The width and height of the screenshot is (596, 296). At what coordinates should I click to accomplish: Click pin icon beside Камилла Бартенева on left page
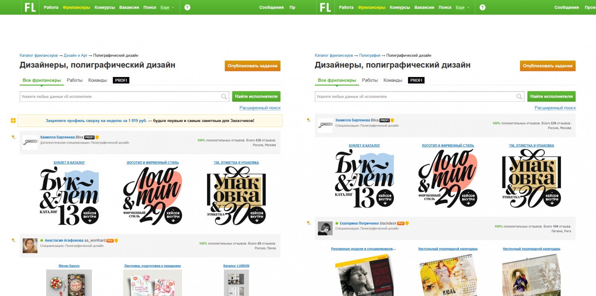[x=13, y=137]
